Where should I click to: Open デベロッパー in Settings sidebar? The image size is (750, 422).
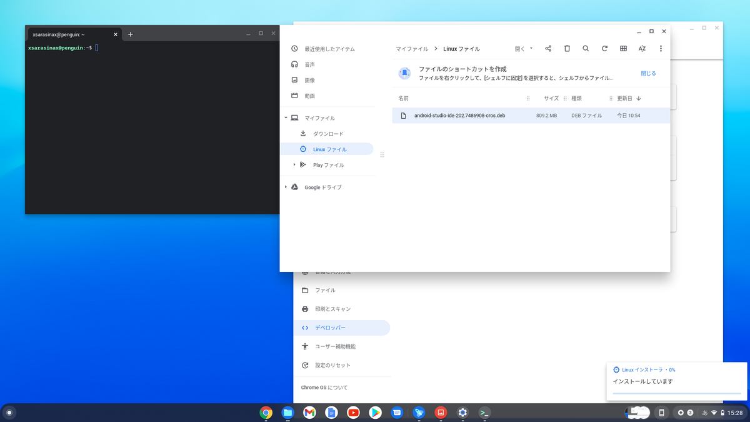click(341, 328)
